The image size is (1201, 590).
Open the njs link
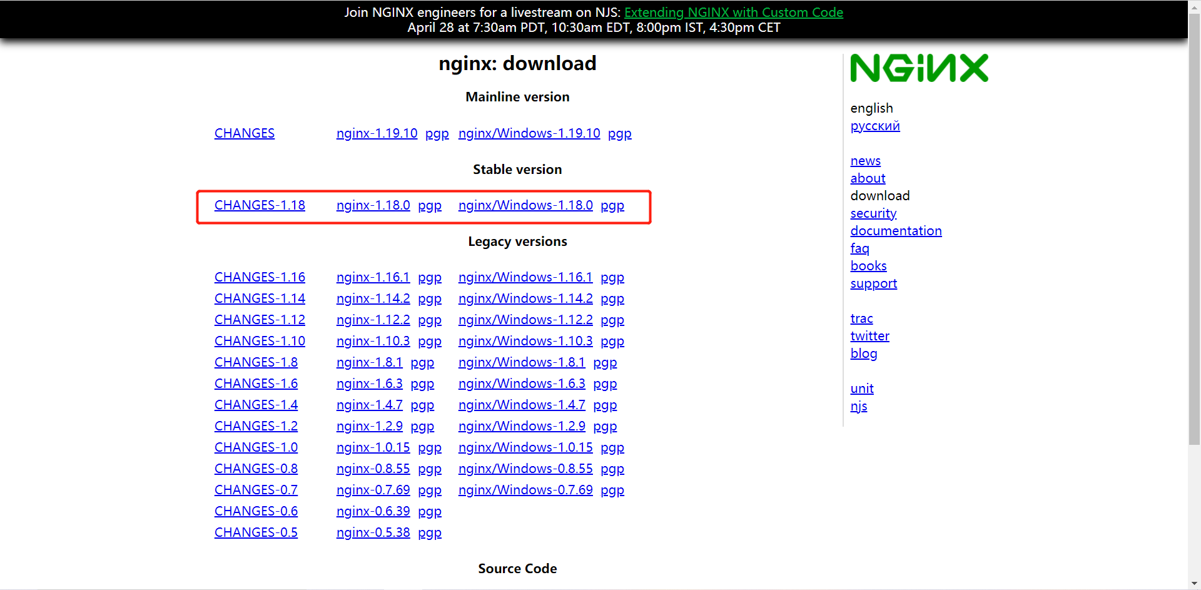point(859,406)
